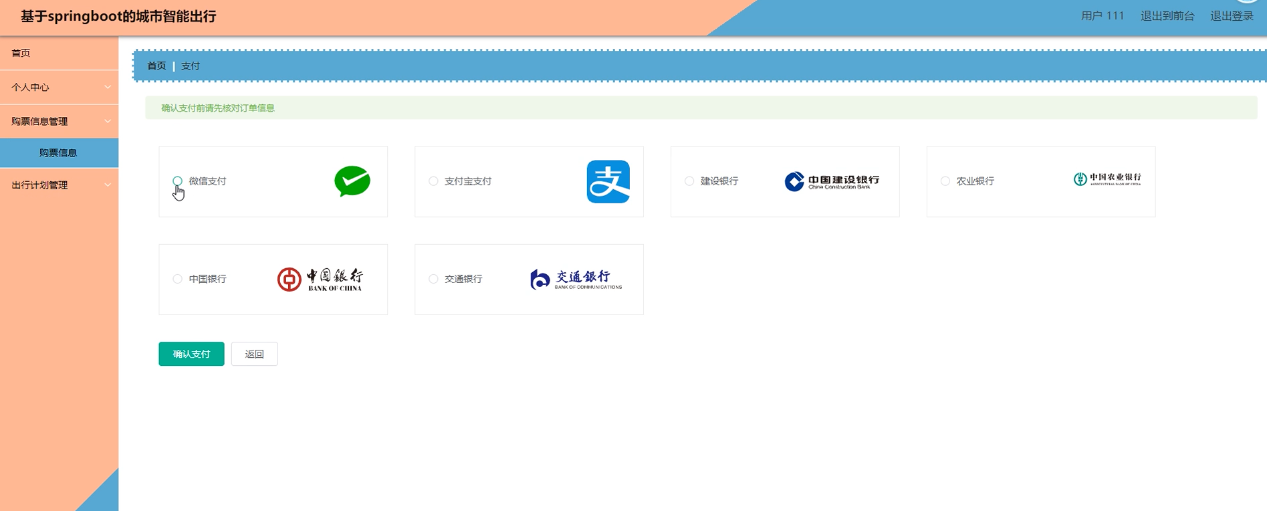The width and height of the screenshot is (1267, 511).
Task: Select the 微信支付 radio button
Action: pos(177,181)
